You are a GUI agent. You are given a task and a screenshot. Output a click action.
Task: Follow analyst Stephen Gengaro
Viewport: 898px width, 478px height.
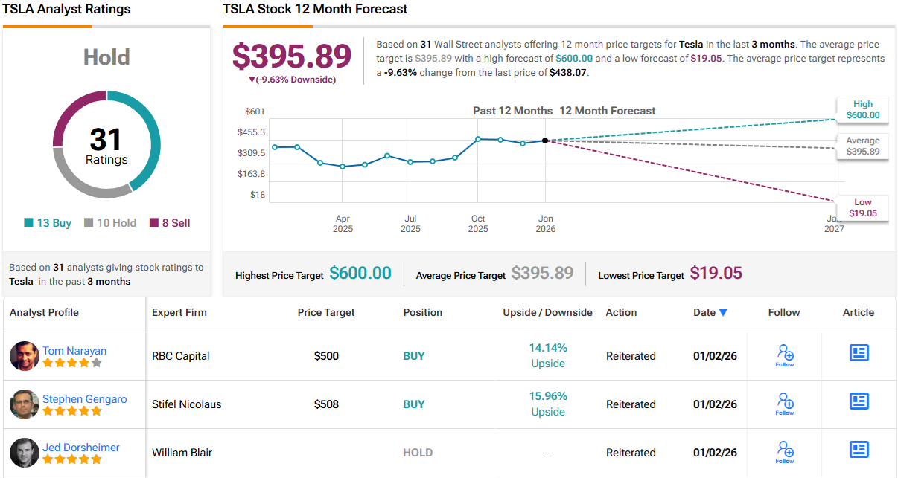784,404
